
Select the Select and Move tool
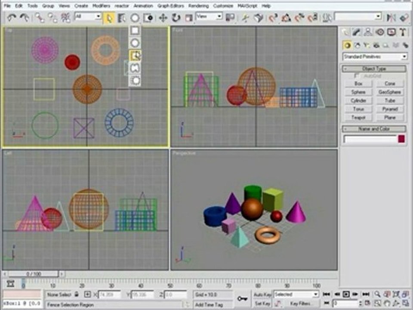tap(163, 18)
